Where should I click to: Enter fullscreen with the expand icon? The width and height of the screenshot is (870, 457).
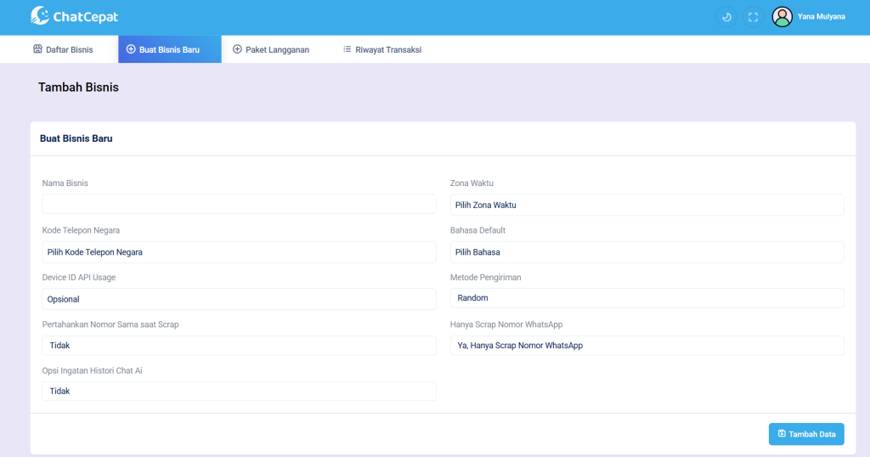tap(753, 17)
